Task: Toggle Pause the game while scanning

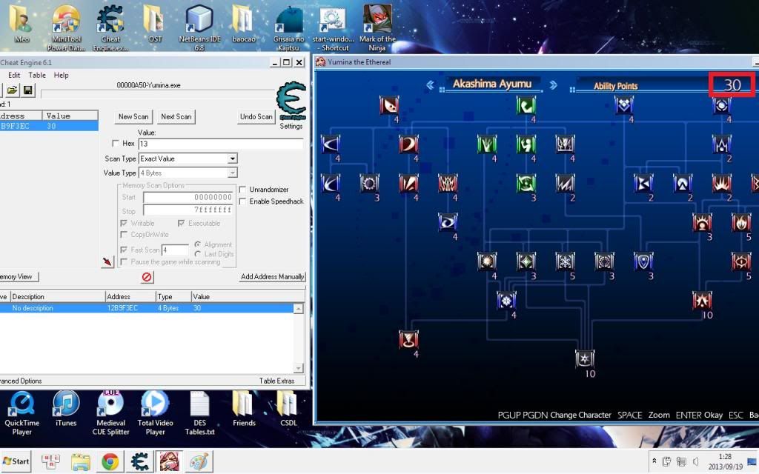Action: (x=124, y=261)
